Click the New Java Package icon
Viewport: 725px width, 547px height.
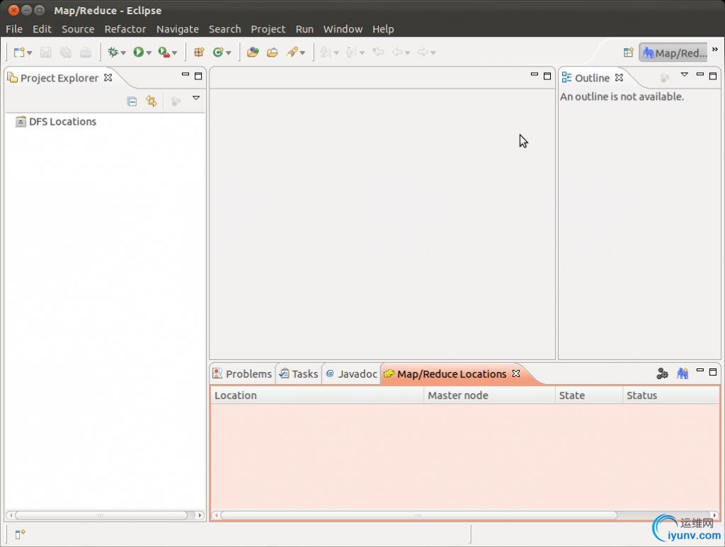click(x=199, y=52)
